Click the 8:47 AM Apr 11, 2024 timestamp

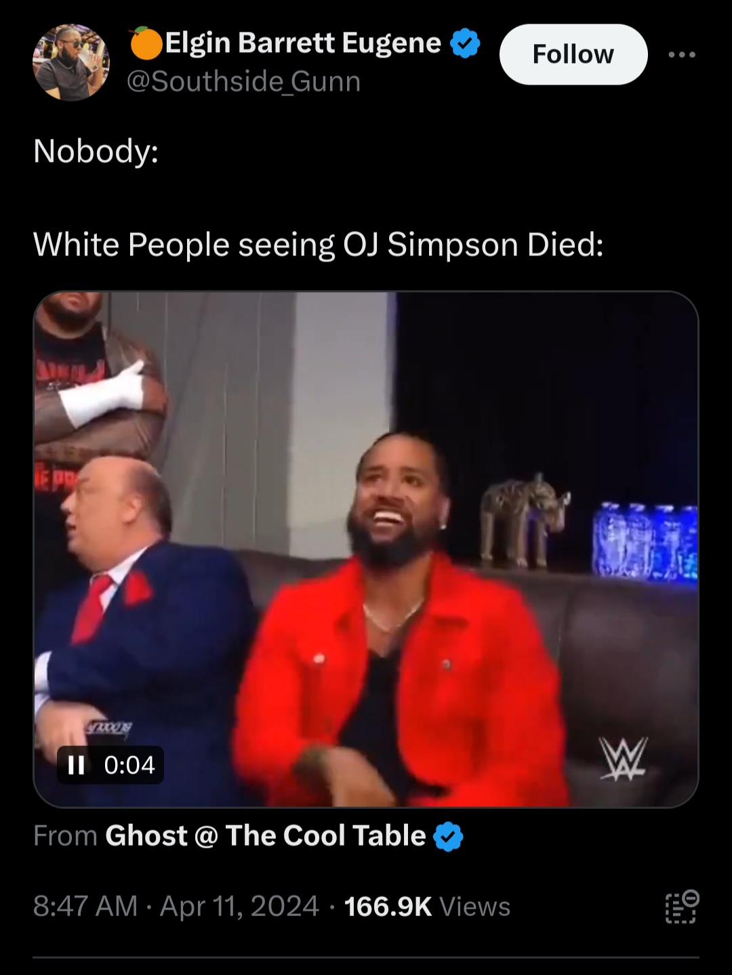pyautogui.click(x=176, y=907)
